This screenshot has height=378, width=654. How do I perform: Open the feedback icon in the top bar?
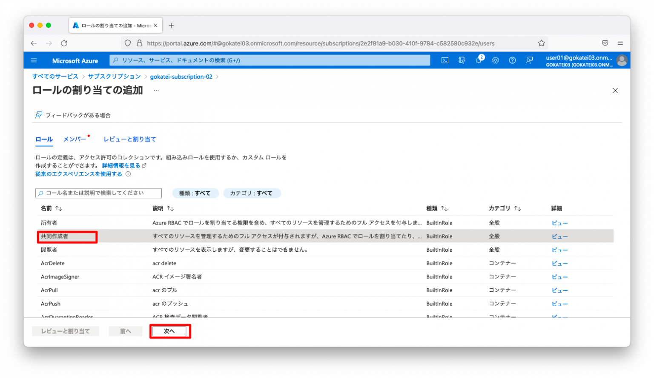[529, 60]
